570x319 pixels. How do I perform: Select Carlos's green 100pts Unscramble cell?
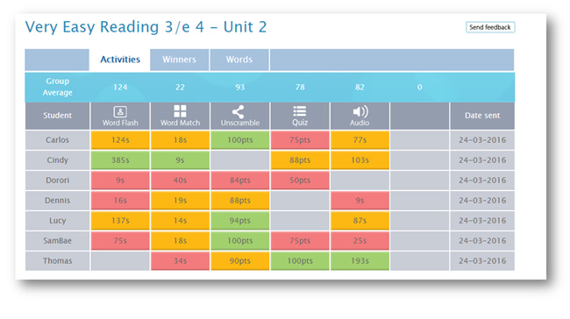240,140
